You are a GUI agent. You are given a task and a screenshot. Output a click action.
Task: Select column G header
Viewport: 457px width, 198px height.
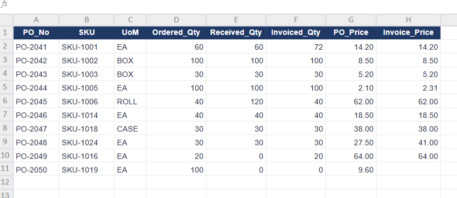point(351,20)
